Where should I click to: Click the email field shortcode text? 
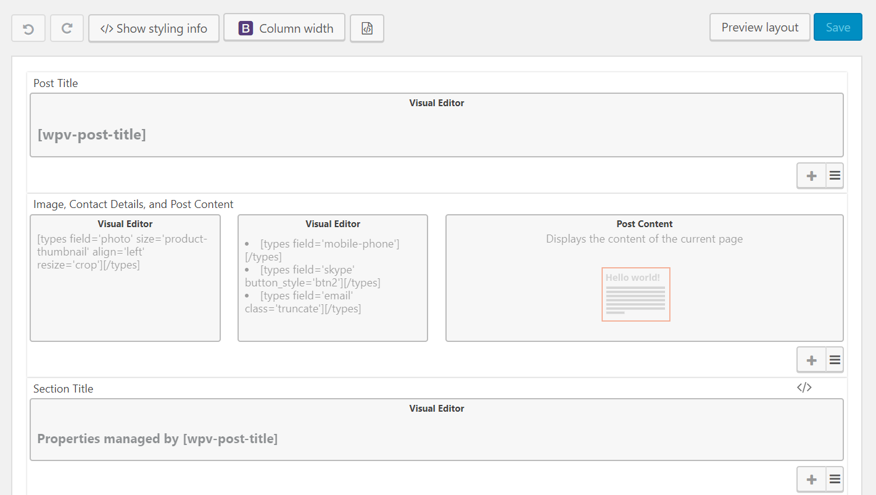304,302
